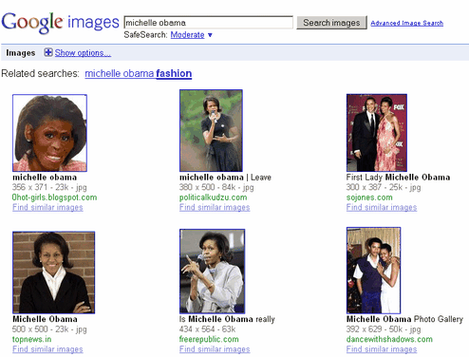This screenshot has height=357, width=469.
Task: Open thumbnail from freerepublic.com
Action: pos(212,272)
